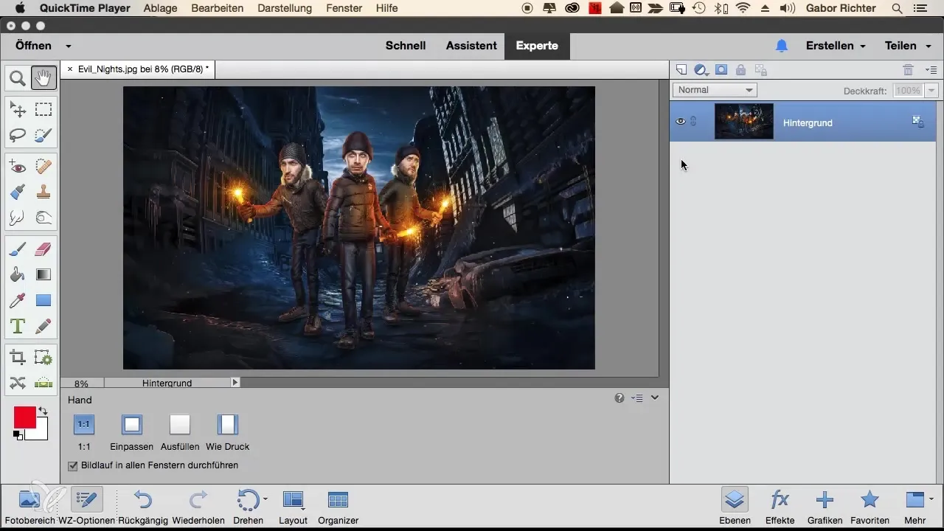Collapse the tool options panel chevron

click(x=654, y=398)
